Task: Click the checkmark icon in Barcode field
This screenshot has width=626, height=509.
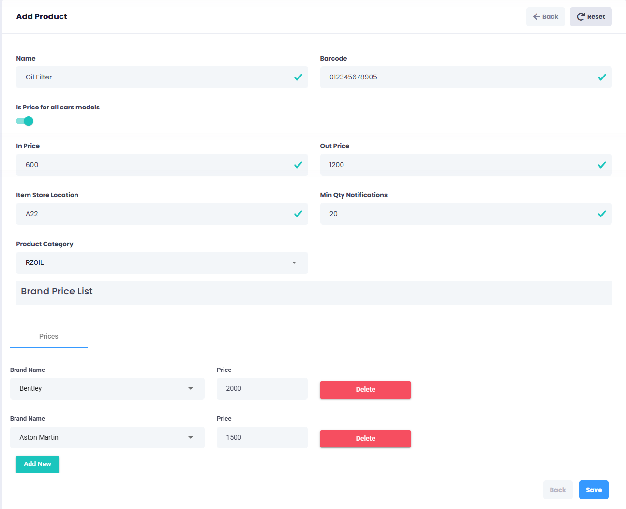Action: (601, 77)
